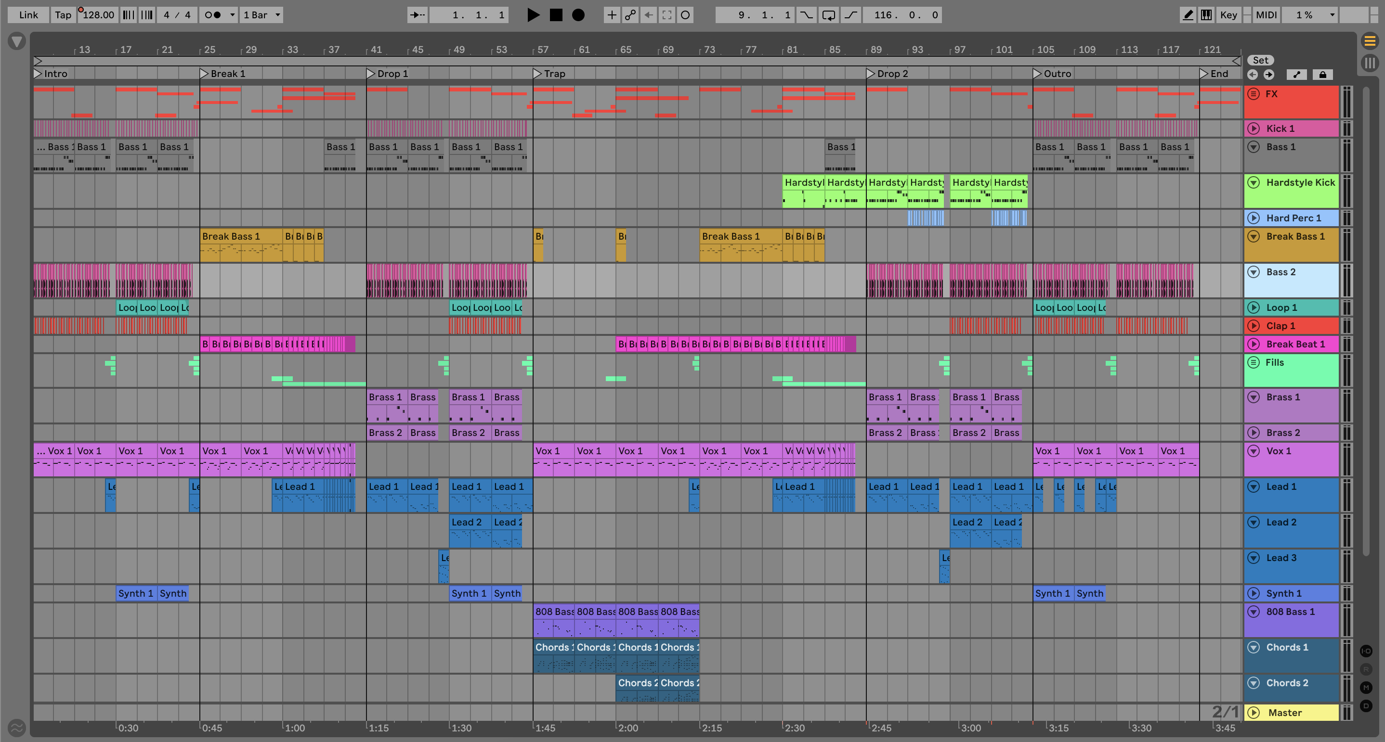
Task: Click the Lock Envelopes padlock icon
Action: coord(1322,75)
